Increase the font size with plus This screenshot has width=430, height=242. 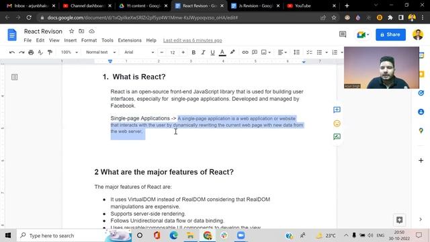pyautogui.click(x=183, y=52)
